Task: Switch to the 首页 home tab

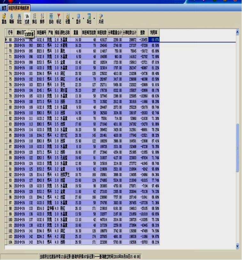Action: click(4, 7)
